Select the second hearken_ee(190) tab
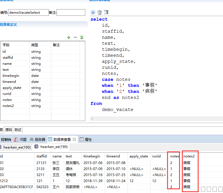 [51, 147]
